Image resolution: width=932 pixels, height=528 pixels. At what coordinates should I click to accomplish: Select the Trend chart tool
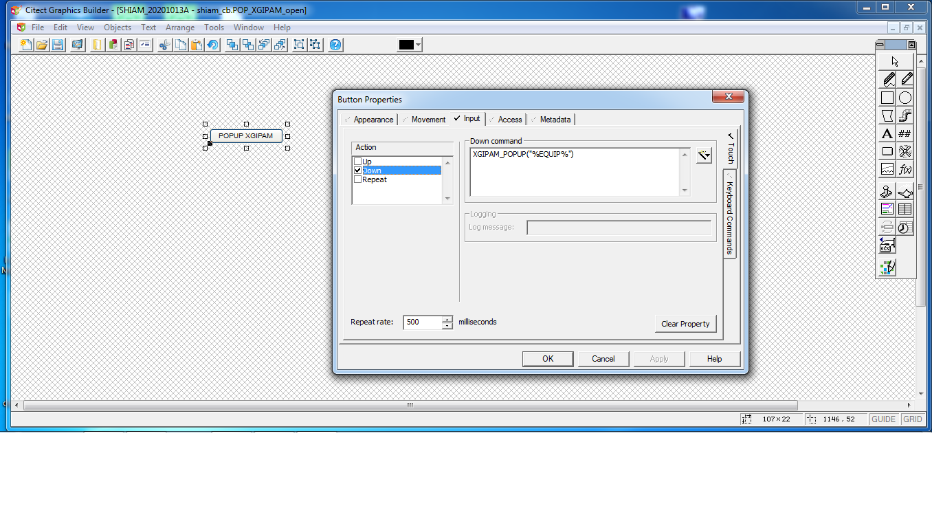tap(887, 169)
